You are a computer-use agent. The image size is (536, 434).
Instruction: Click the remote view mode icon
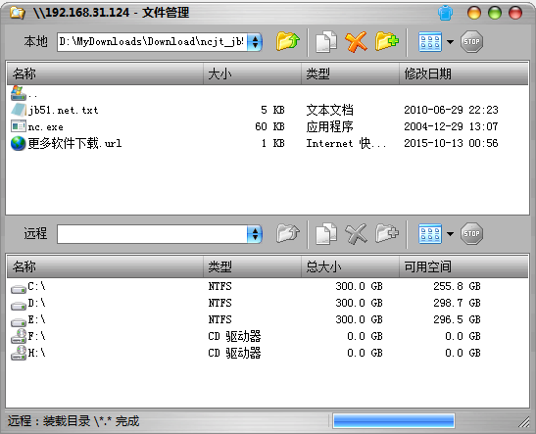tap(430, 234)
